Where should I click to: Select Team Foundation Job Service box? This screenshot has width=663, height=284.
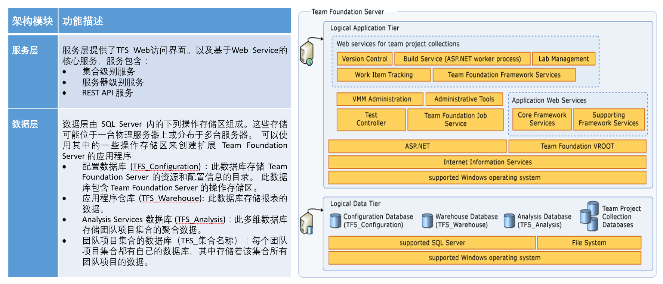click(456, 119)
